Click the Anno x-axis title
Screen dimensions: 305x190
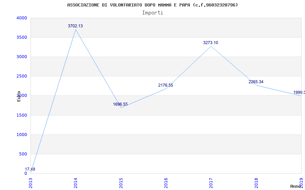pyautogui.click(x=296, y=186)
